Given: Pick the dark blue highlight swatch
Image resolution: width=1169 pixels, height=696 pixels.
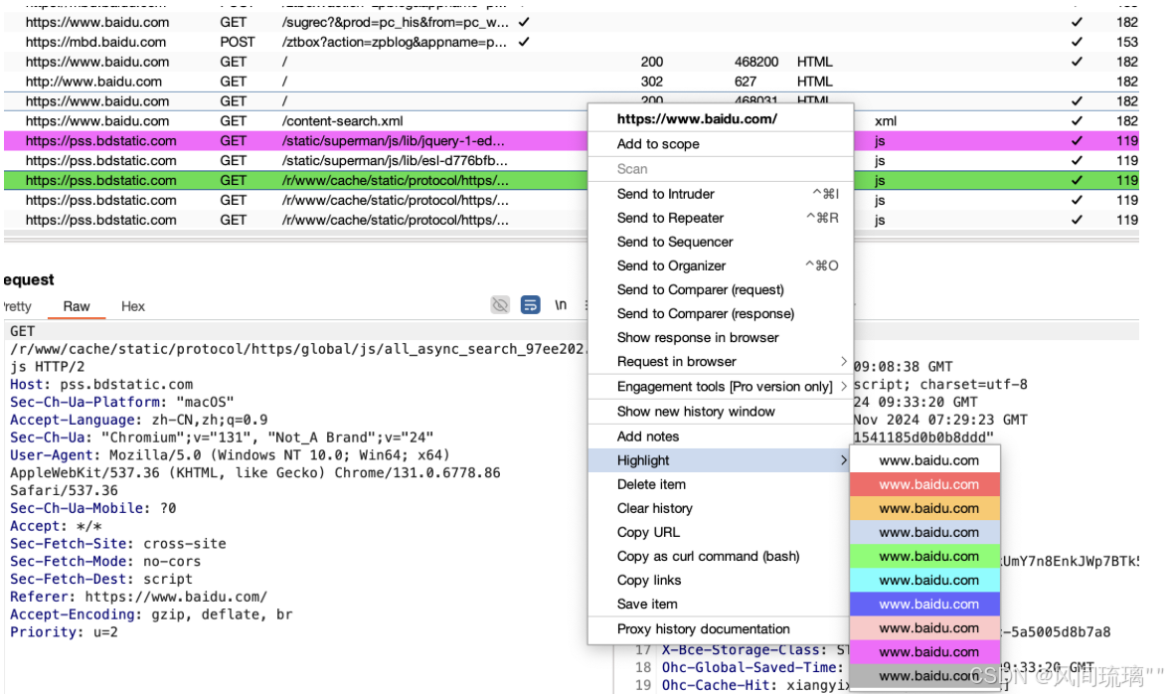Looking at the screenshot, I should pos(924,604).
